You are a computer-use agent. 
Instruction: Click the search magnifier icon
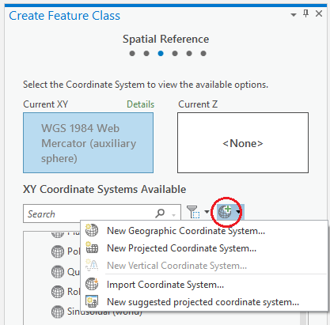coord(160,213)
